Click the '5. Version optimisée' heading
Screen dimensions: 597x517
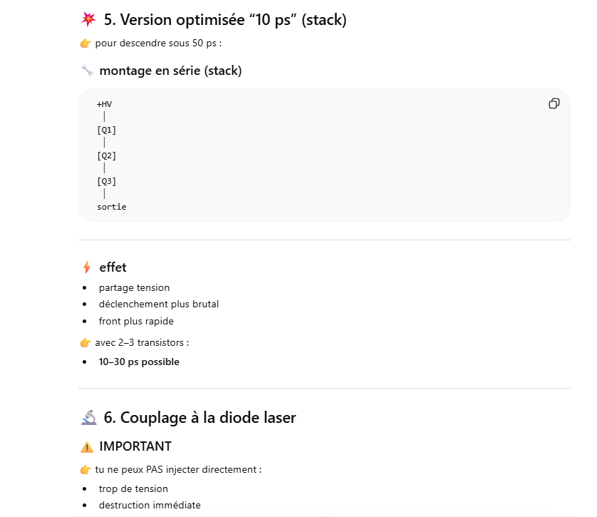(225, 20)
